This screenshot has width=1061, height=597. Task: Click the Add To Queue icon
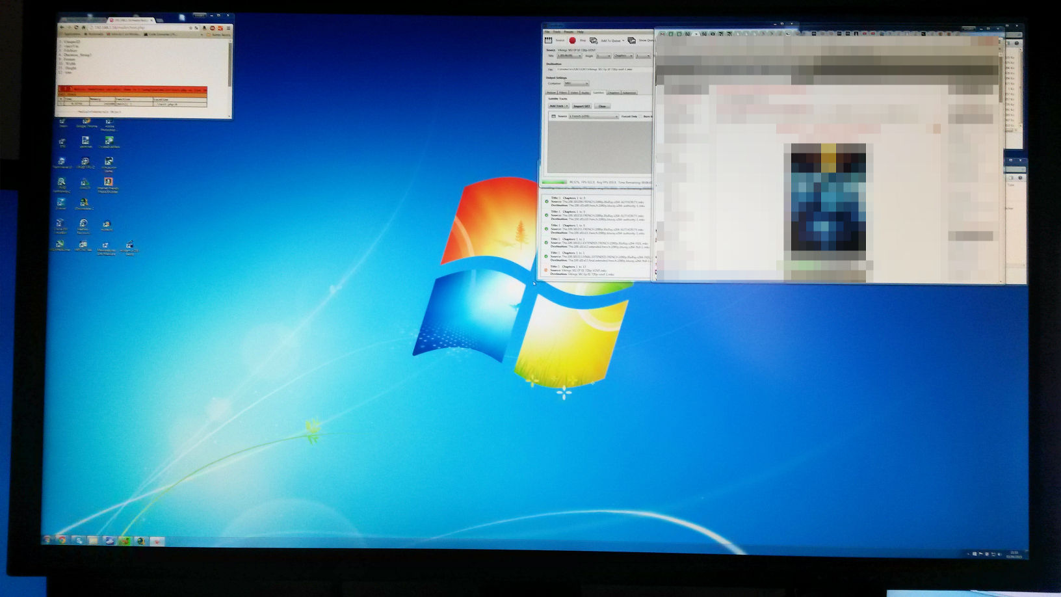[594, 40]
